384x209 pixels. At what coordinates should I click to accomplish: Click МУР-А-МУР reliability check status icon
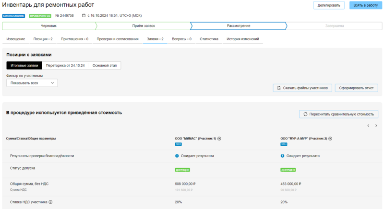click(x=283, y=156)
